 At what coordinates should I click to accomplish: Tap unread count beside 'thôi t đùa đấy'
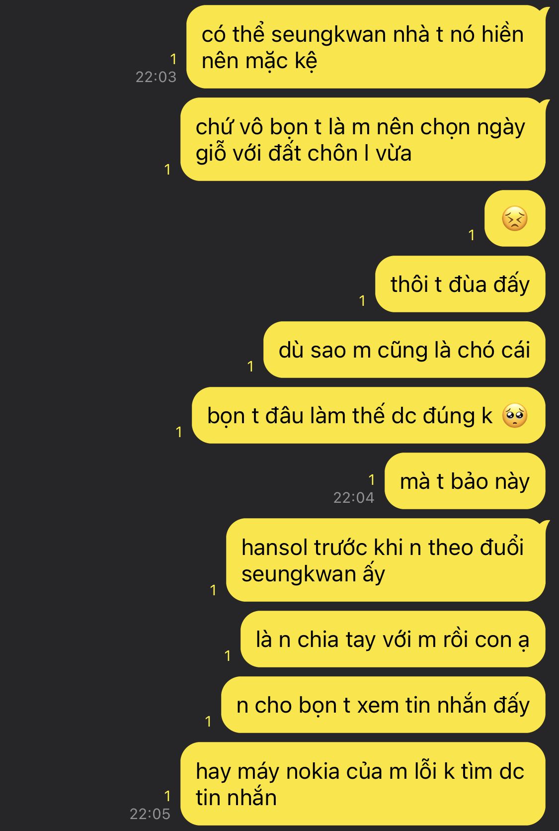click(x=362, y=301)
